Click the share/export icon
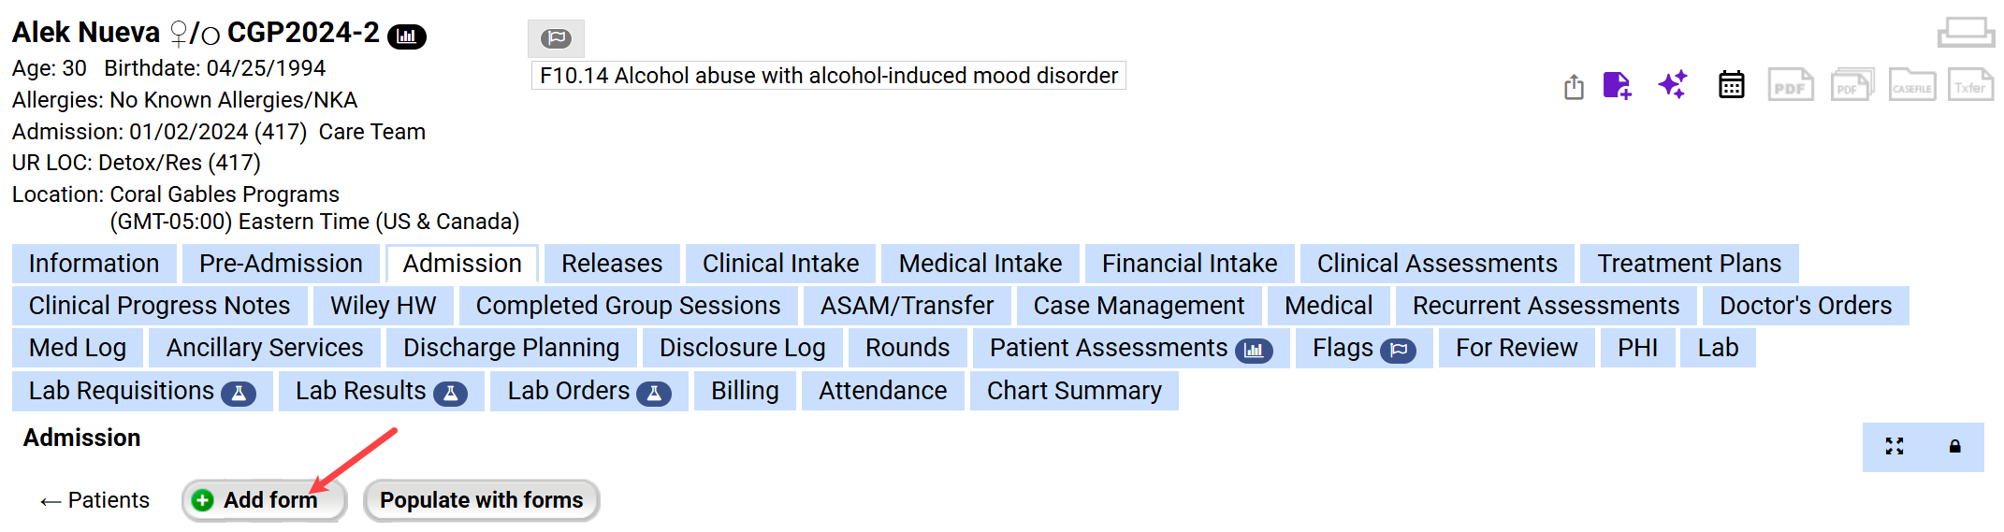The width and height of the screenshot is (2004, 532). pos(1574,87)
